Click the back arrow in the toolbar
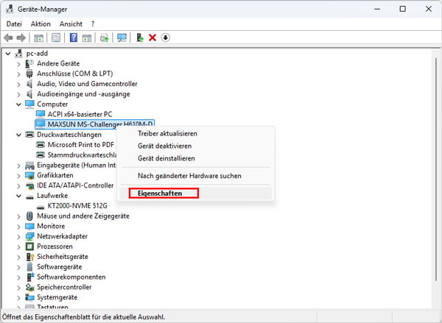Viewport: 442px width, 323px height. click(x=9, y=38)
